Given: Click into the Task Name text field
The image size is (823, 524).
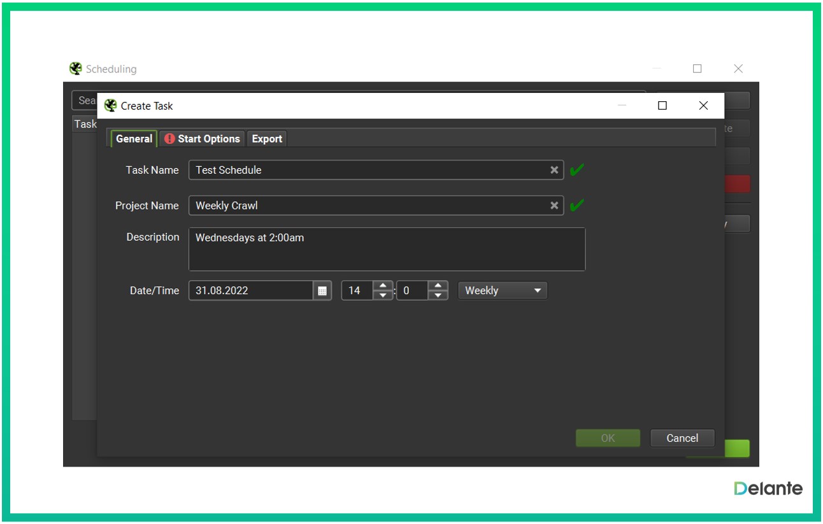Looking at the screenshot, I should pyautogui.click(x=369, y=170).
